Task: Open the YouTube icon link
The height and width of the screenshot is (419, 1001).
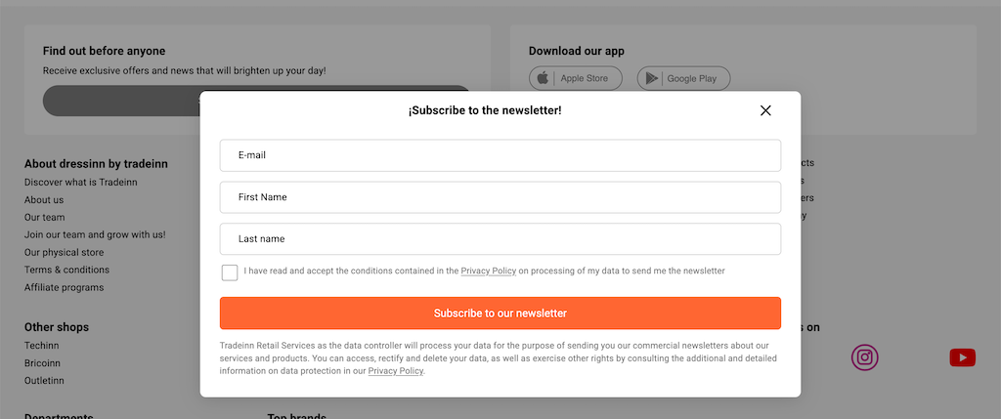Action: [x=962, y=357]
